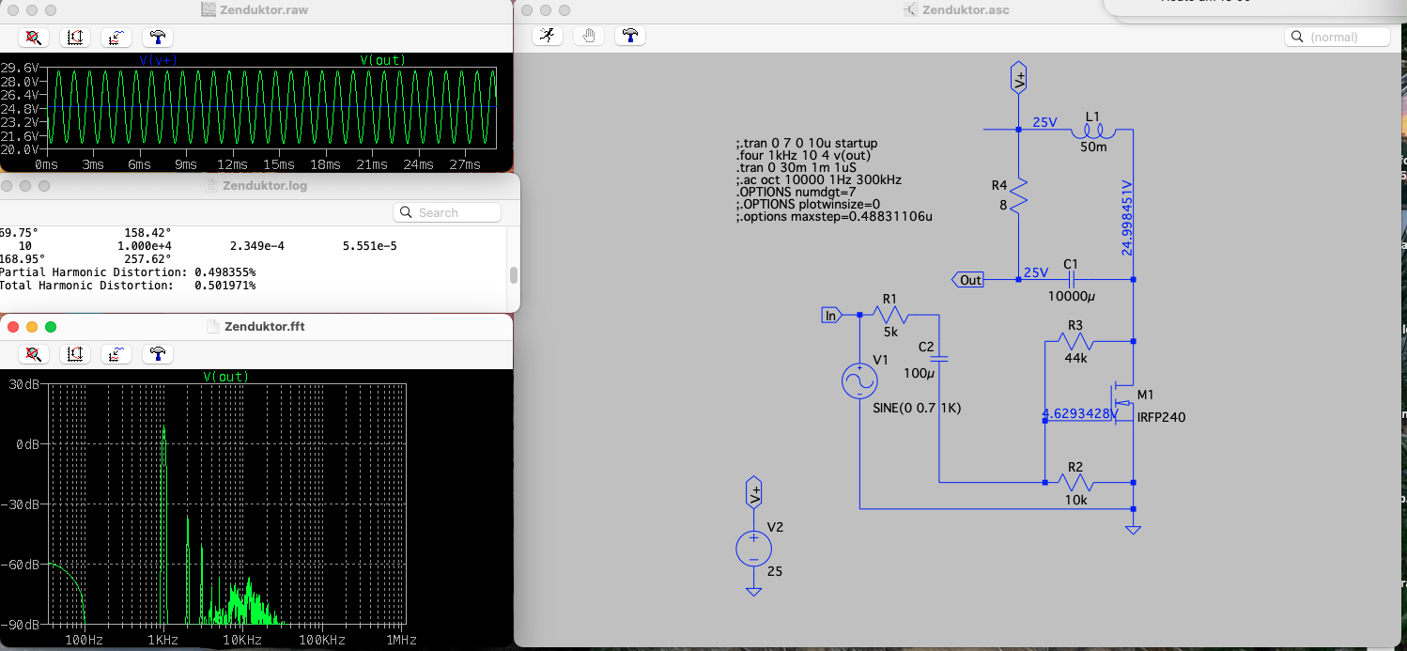Screen dimensions: 1407x651
Task: Click the '.OPTIONS numdgt=7' directive
Action: tap(796, 193)
